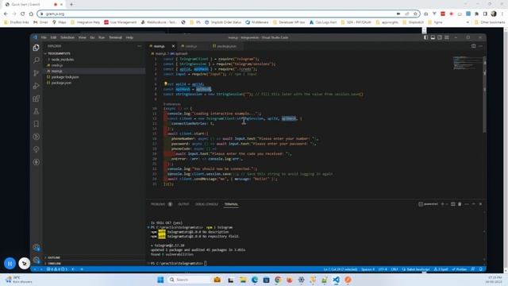This screenshot has height=286, width=508.
Task: Click the lightbulb code action on line 6
Action: coord(166,83)
